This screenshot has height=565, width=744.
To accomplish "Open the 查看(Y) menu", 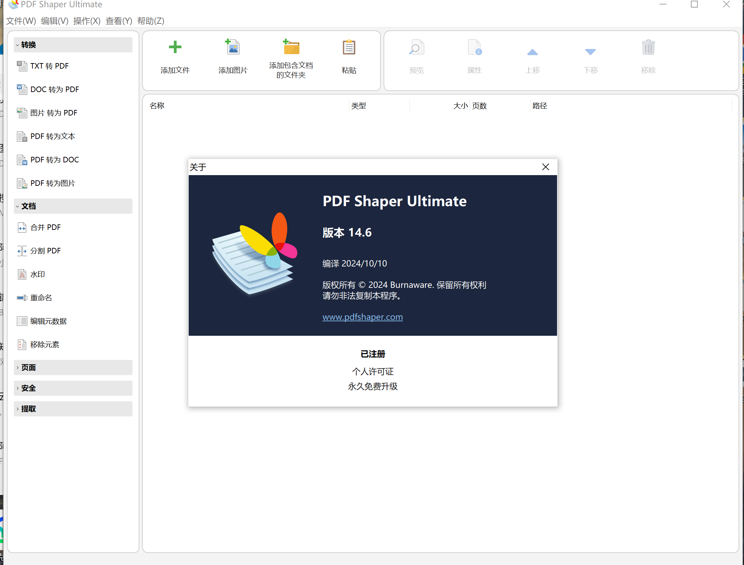I will pyautogui.click(x=119, y=21).
